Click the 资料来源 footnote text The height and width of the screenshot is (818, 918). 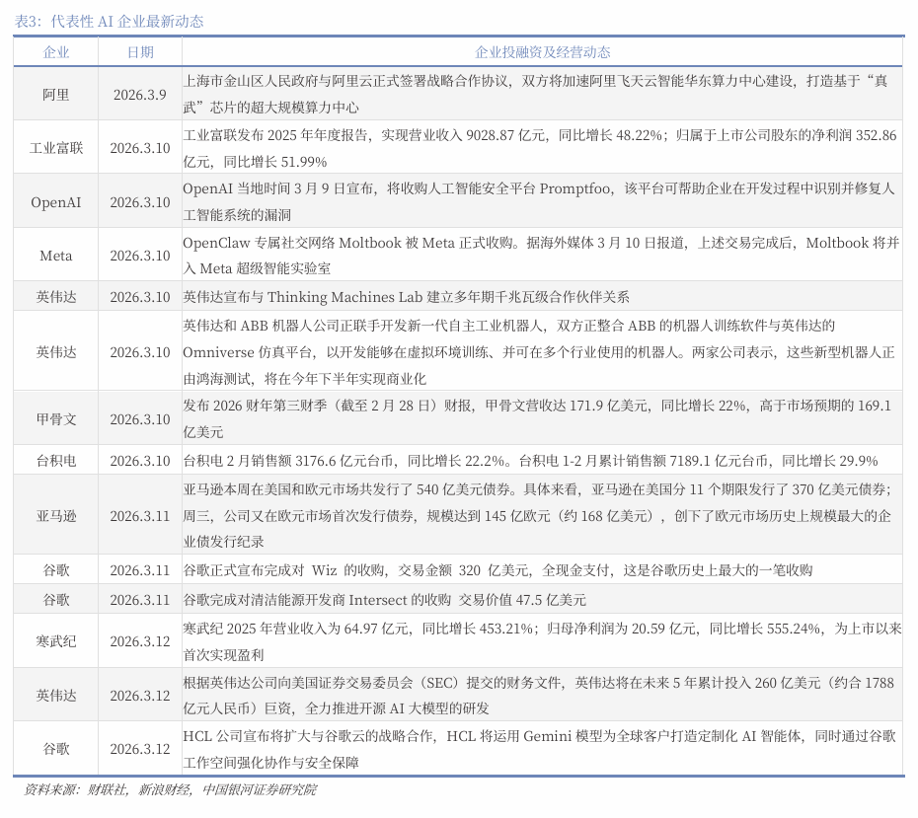(x=170, y=790)
